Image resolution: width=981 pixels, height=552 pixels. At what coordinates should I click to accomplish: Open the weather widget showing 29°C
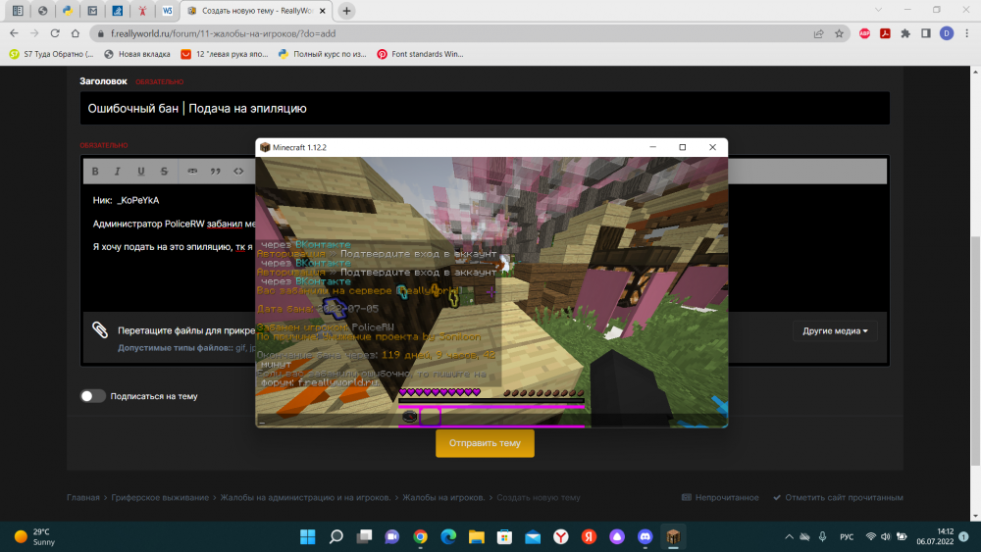(35, 536)
